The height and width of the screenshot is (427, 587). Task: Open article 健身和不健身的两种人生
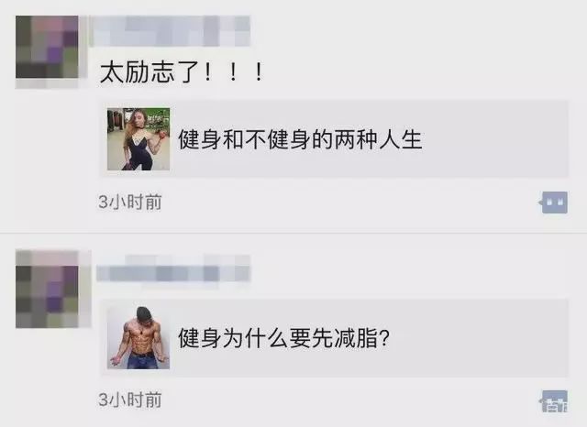300,139
